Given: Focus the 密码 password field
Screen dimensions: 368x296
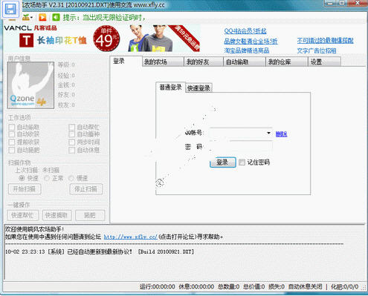Looking at the screenshot, I should pos(241,147).
